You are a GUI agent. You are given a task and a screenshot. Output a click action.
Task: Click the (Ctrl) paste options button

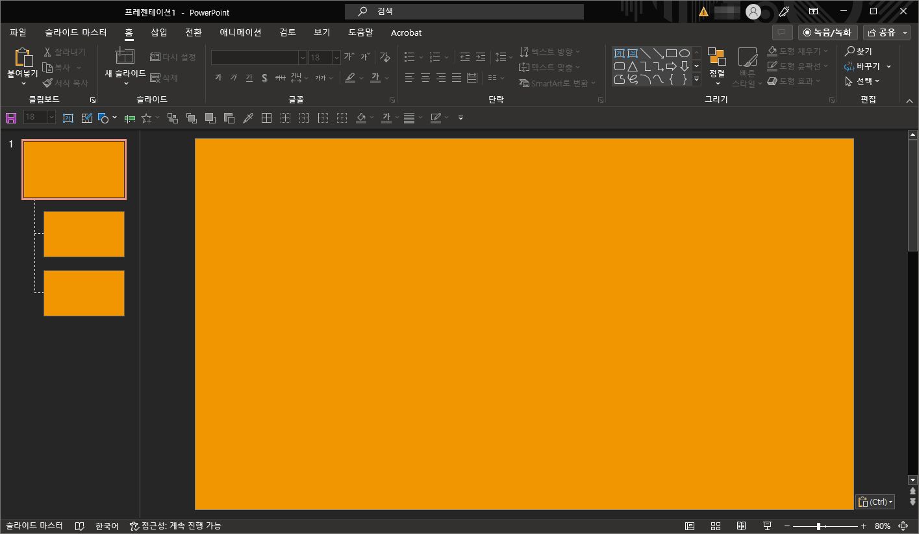875,502
